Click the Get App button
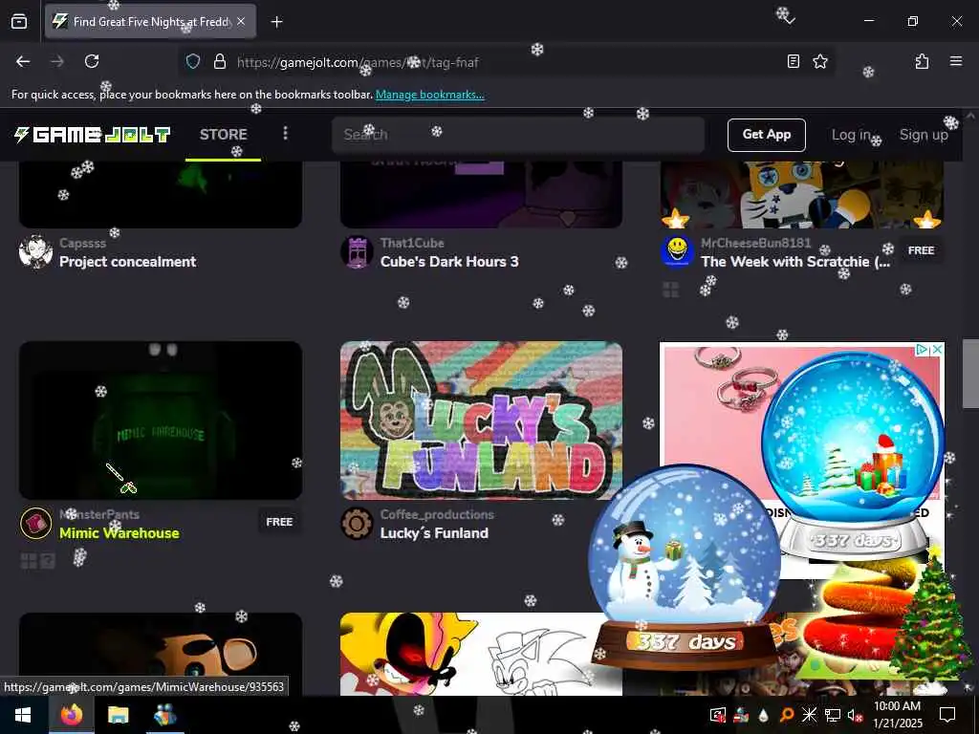The image size is (979, 734). pos(766,135)
